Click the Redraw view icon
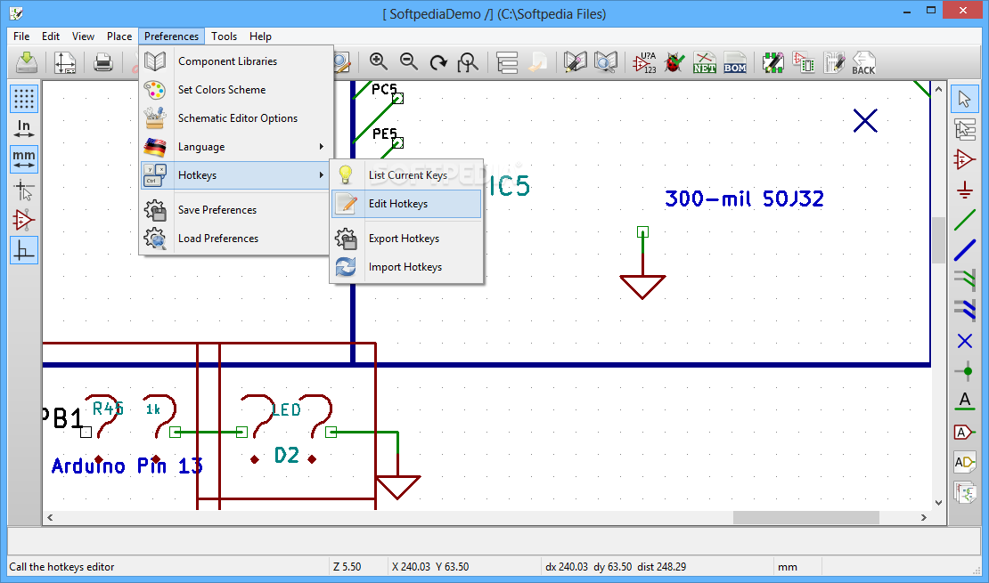The image size is (989, 583). pos(438,62)
